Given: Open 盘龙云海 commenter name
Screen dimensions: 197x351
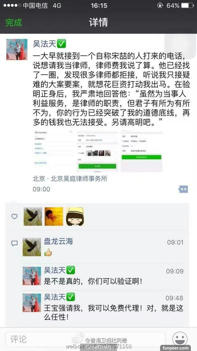Looking at the screenshot, I should click(58, 241).
